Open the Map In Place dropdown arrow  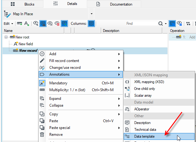(x=91, y=14)
